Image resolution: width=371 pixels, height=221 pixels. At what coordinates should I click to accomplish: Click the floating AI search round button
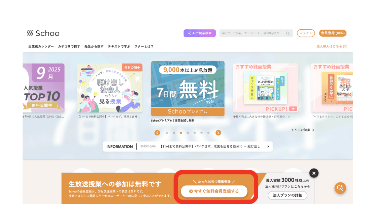(x=340, y=188)
